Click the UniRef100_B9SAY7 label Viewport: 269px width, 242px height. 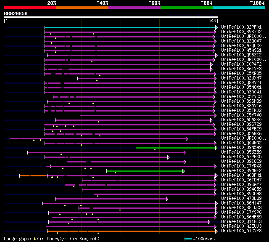pos(241,185)
